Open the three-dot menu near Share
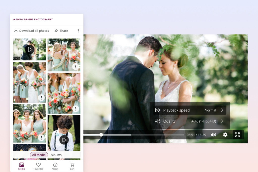 tap(78, 30)
